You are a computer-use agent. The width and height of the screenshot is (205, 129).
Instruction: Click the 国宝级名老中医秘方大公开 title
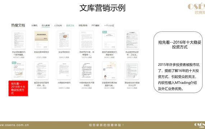click(x=132, y=84)
